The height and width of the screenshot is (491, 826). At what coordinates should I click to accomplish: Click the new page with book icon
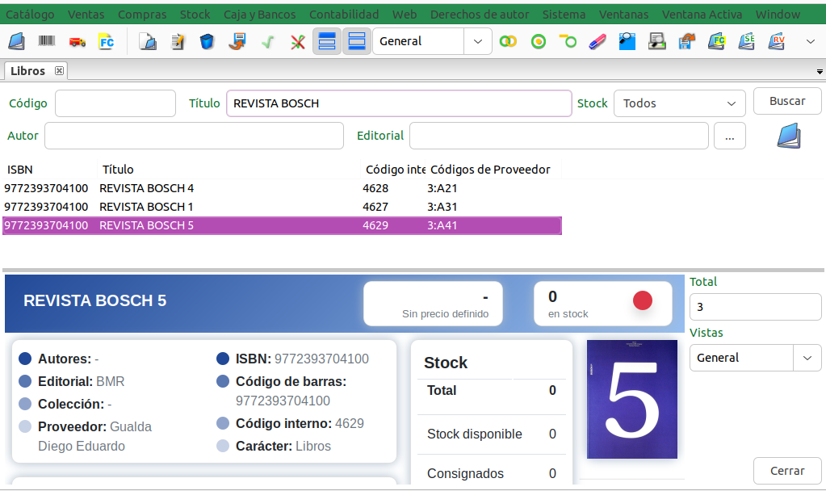[x=148, y=41]
